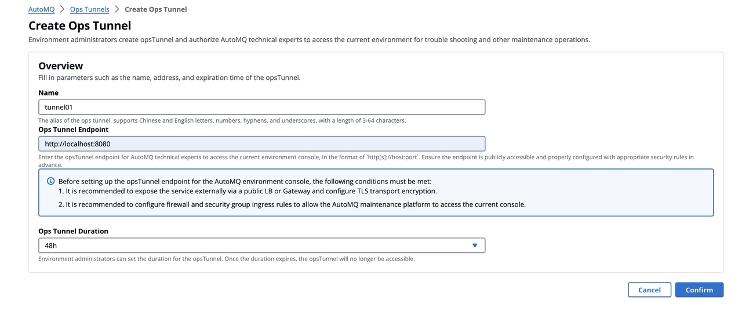Click the chevron separator after AutoMQ
This screenshot has width=742, height=312.
pos(62,9)
